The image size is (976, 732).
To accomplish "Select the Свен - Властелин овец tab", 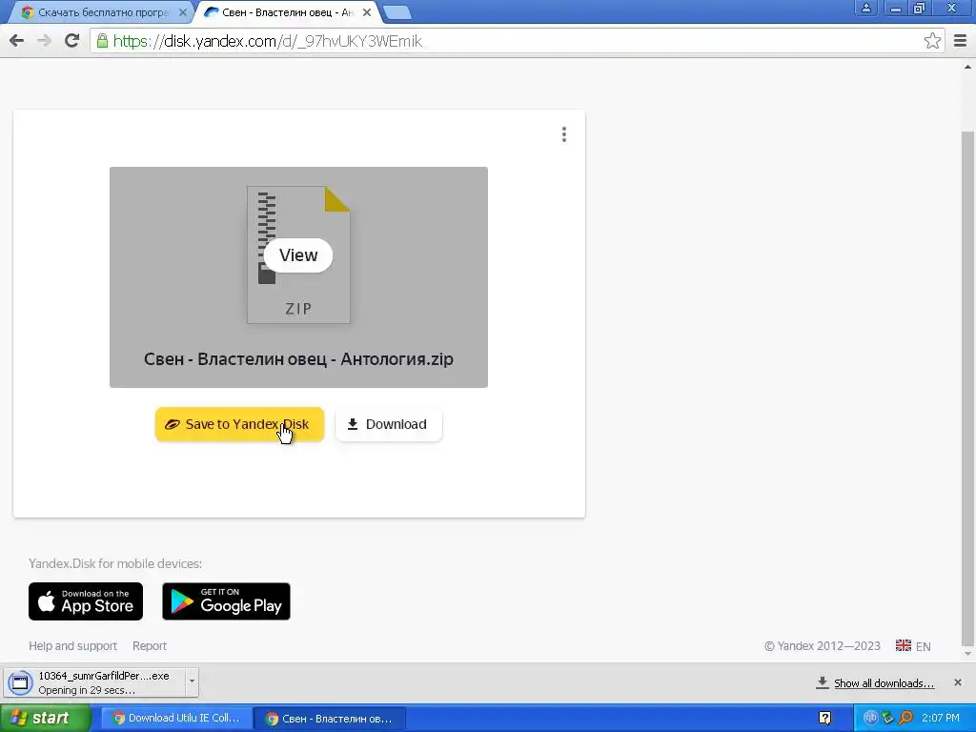I will [288, 12].
